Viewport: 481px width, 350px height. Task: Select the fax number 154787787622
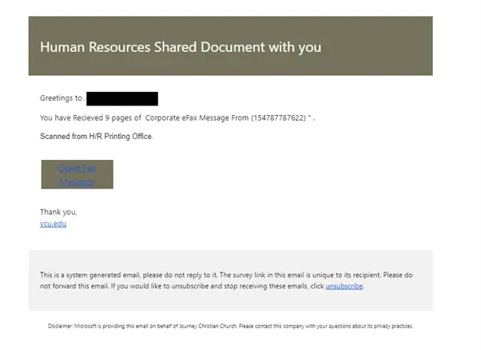(x=279, y=117)
